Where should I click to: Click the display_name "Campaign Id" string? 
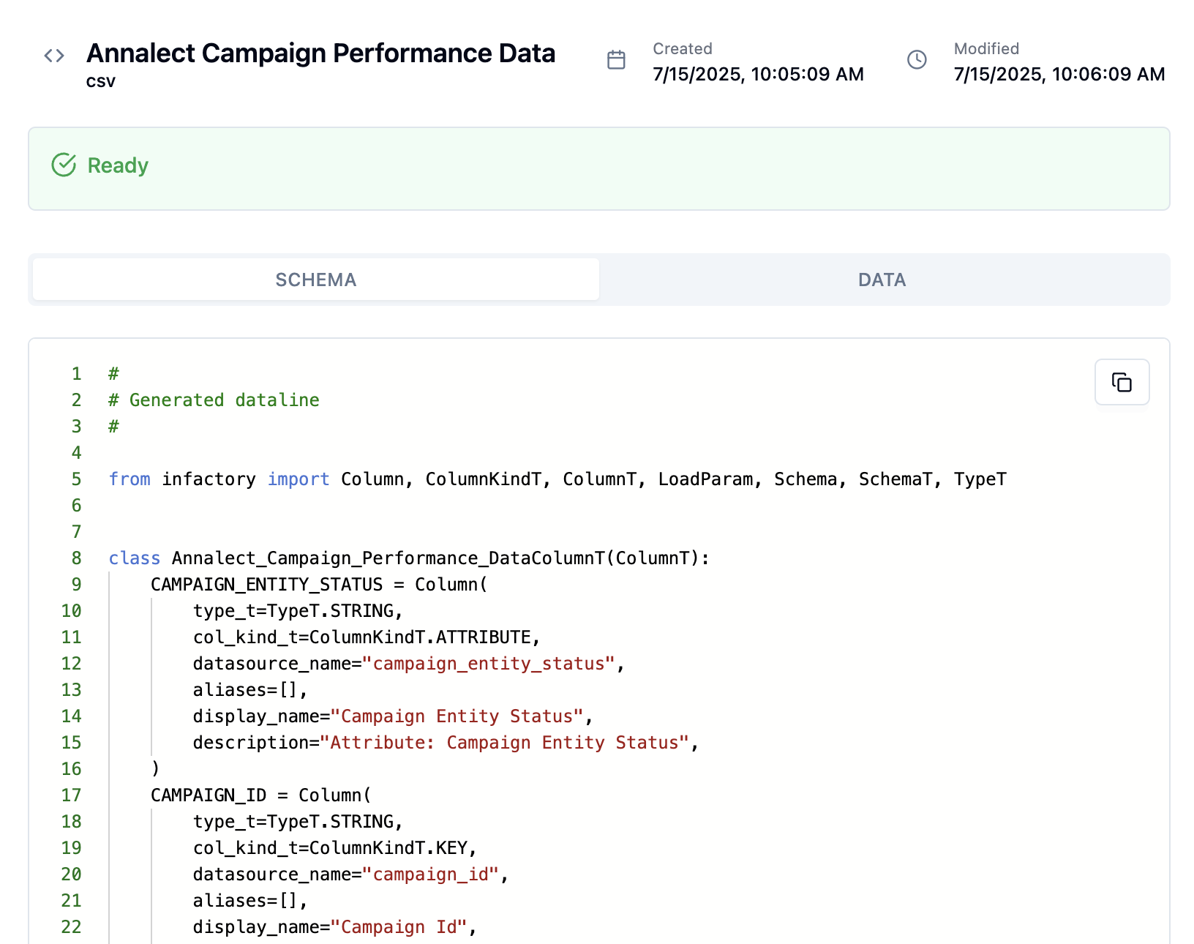click(399, 927)
